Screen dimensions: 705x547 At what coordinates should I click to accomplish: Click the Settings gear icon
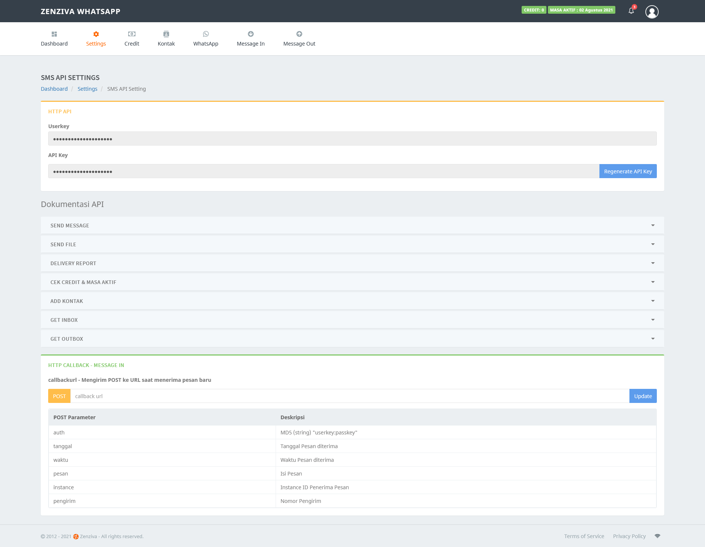click(x=96, y=34)
